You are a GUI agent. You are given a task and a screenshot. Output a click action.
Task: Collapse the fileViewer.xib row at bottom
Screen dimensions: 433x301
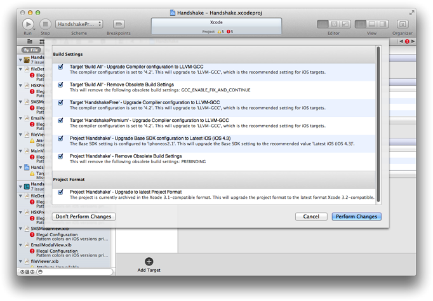20,261
